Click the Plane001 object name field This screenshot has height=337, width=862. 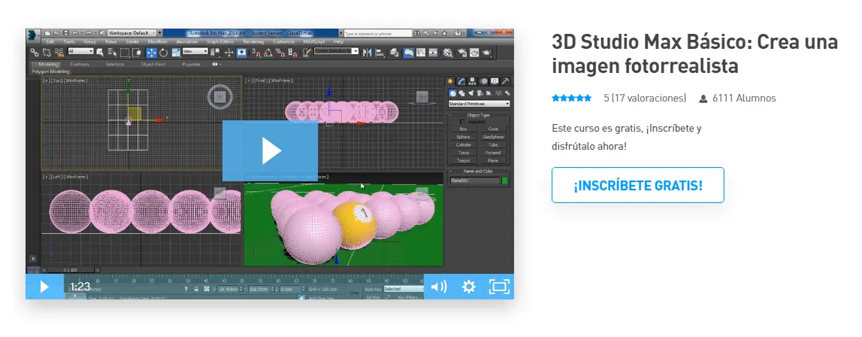476,181
